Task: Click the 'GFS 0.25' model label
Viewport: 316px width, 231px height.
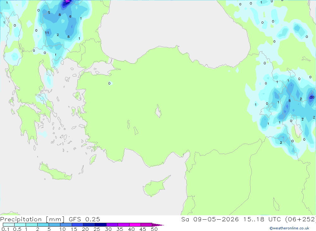Action: tap(84, 219)
